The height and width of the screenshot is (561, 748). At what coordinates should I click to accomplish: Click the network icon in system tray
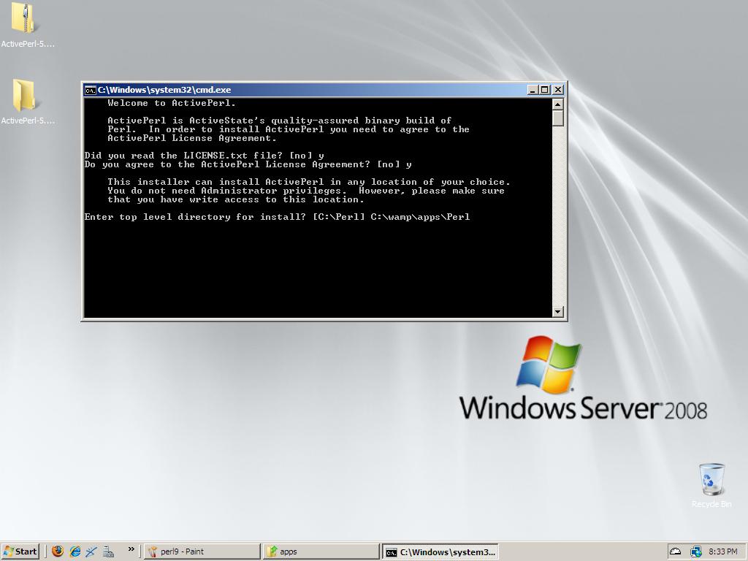(x=695, y=552)
